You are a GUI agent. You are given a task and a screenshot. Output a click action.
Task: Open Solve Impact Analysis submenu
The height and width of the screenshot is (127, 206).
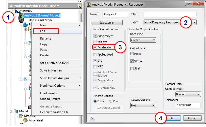point(57,78)
